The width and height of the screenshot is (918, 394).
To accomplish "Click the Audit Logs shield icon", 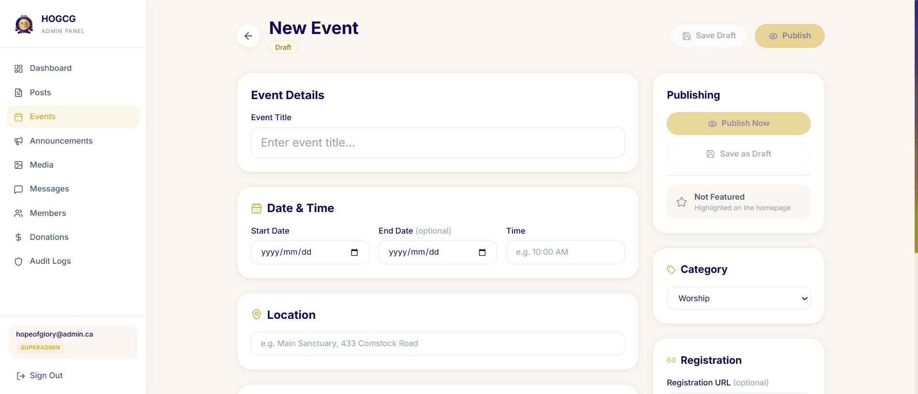I will click(x=19, y=261).
